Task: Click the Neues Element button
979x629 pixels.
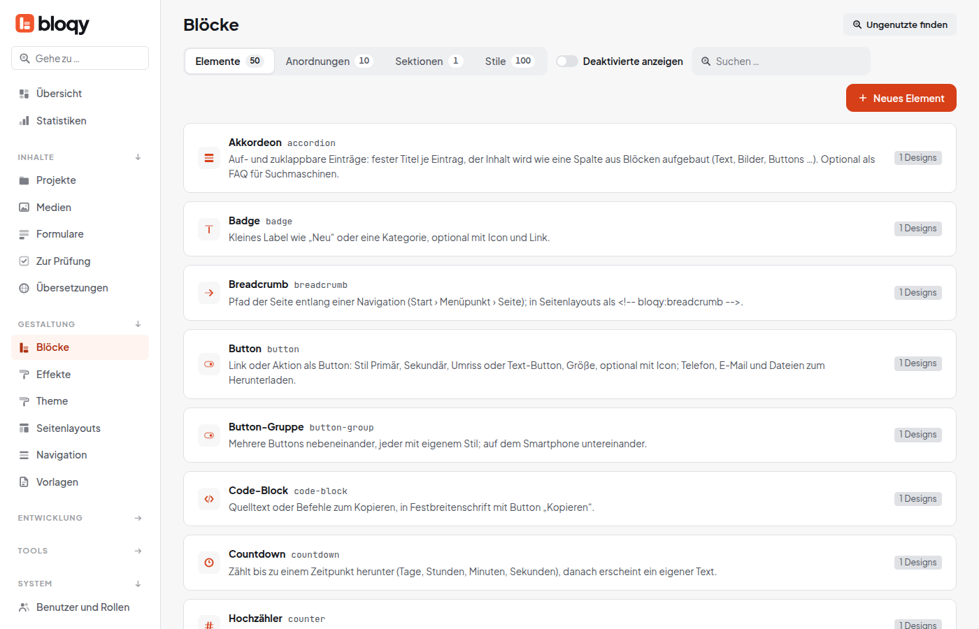Action: [x=901, y=98]
